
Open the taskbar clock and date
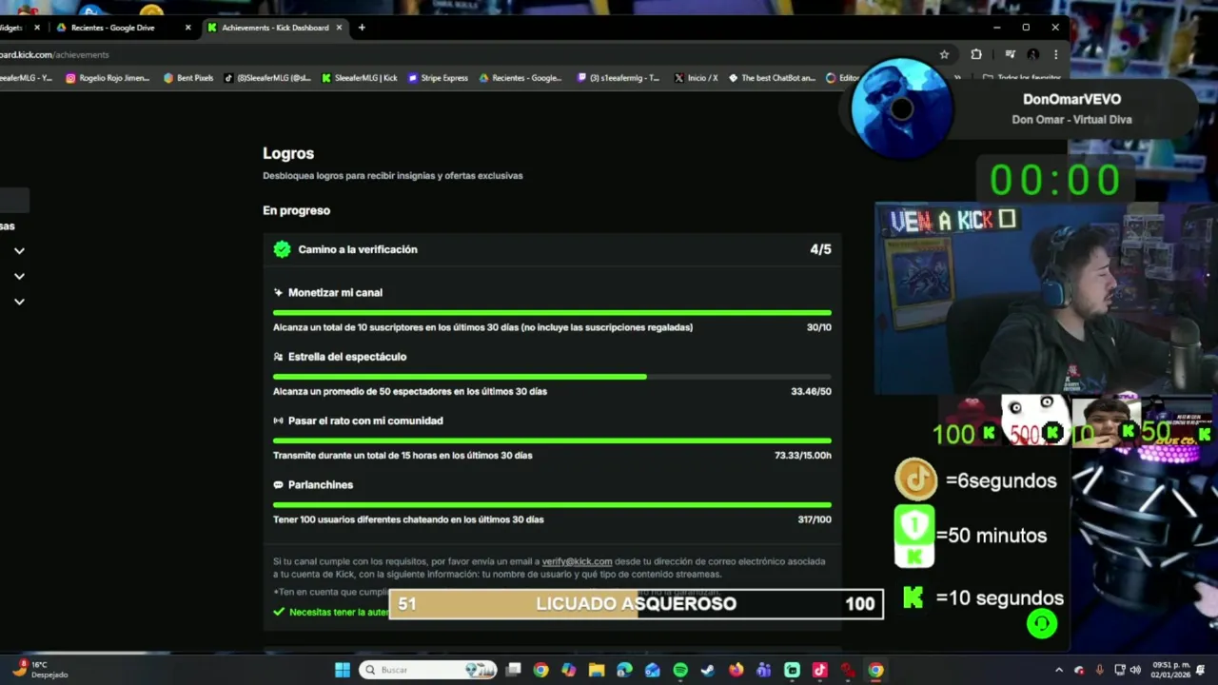point(1169,670)
